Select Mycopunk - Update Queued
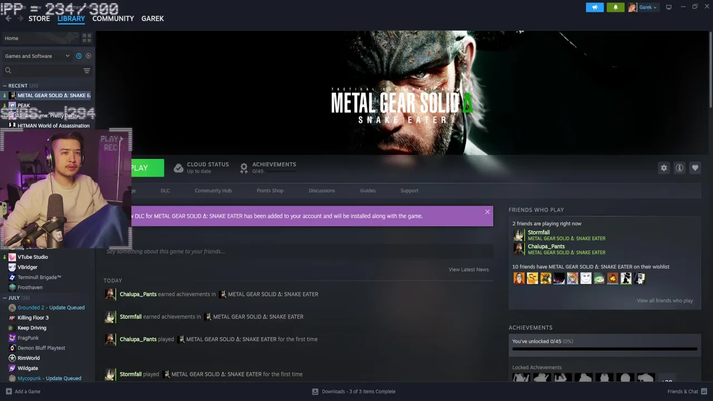The image size is (713, 401). [x=49, y=378]
